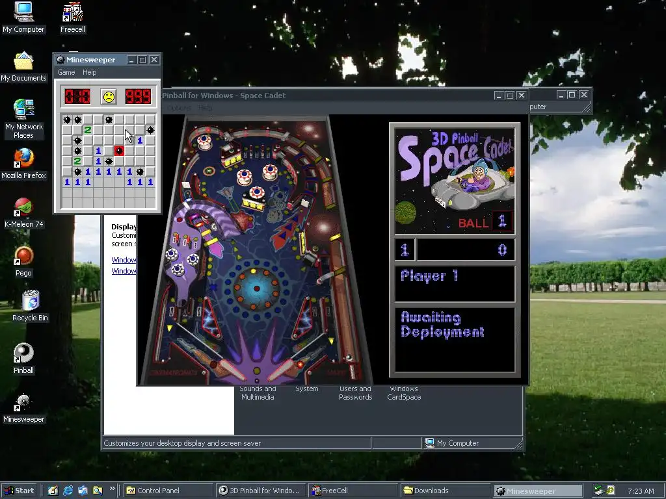Open the My Documents folder icon

point(23,67)
